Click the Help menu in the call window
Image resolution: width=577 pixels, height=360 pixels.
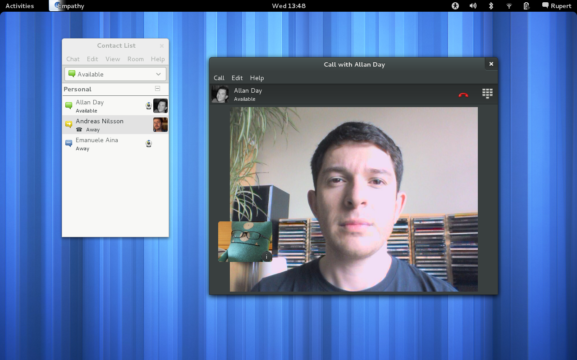pyautogui.click(x=257, y=78)
